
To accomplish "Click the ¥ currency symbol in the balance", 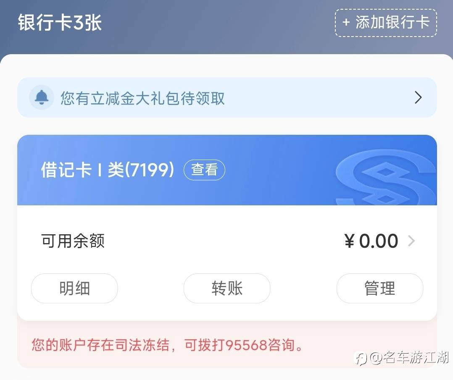I will 350,241.
